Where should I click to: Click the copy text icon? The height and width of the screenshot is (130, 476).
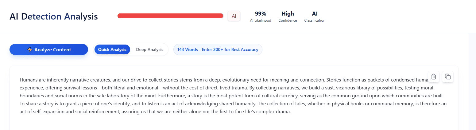[x=448, y=77]
